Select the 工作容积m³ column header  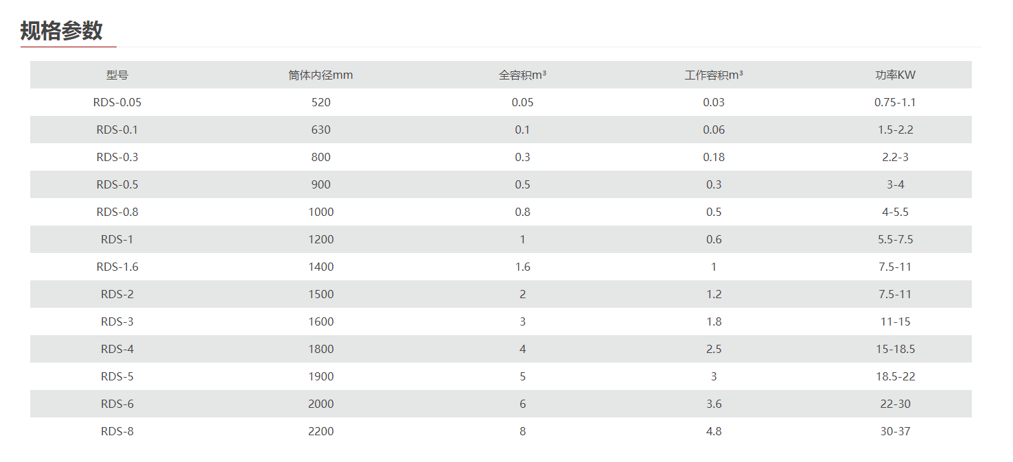714,75
